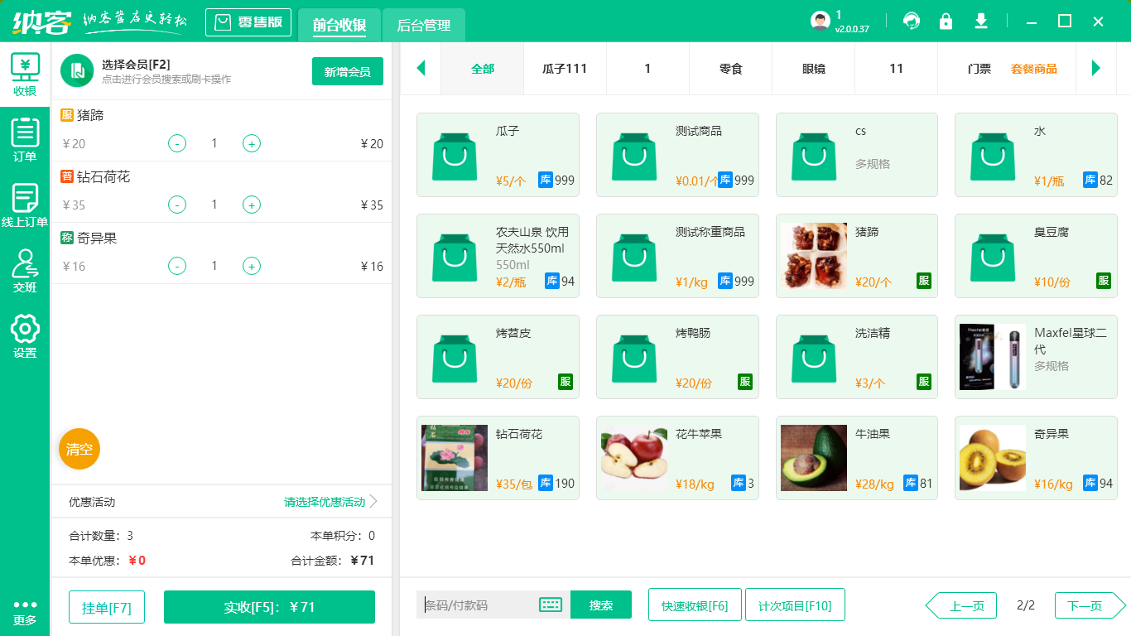Hold the order with 挂单[F7]
Screen dimensions: 1131x636
point(106,605)
